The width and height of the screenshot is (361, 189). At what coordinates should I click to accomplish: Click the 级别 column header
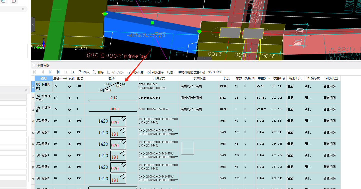72,78
